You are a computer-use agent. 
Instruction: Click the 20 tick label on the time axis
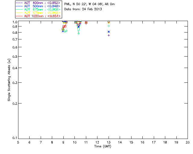coord(188,142)
